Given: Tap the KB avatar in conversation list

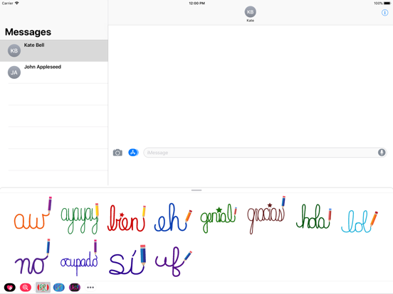Looking at the screenshot, I should click(x=14, y=50).
